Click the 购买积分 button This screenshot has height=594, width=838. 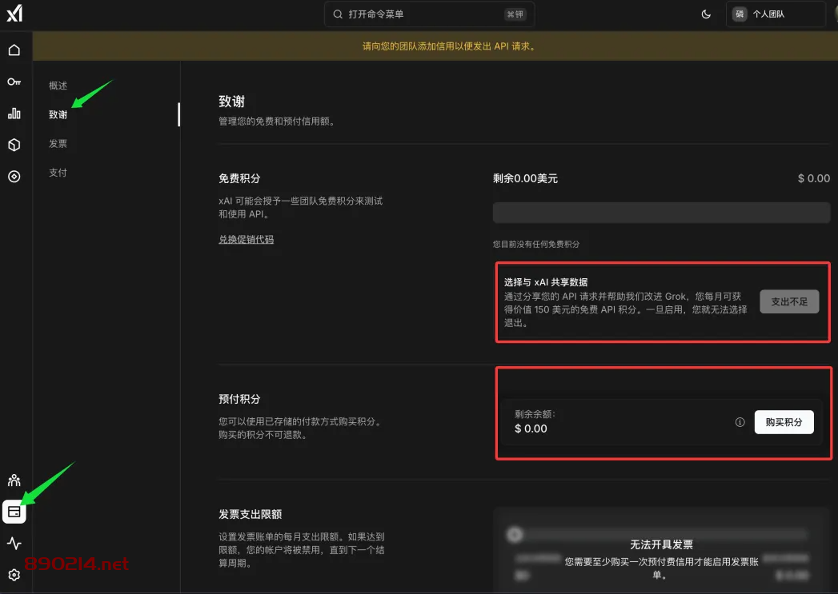coord(784,422)
